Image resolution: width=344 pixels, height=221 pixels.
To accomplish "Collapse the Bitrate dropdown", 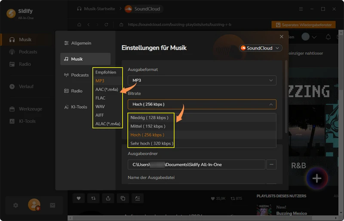I will [x=202, y=104].
